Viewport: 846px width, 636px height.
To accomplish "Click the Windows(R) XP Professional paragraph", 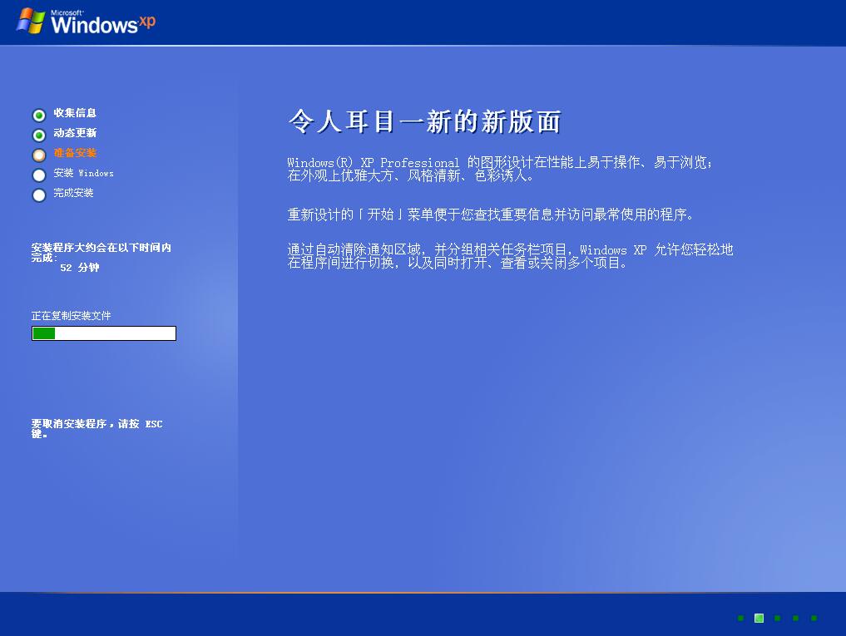I will (x=500, y=169).
